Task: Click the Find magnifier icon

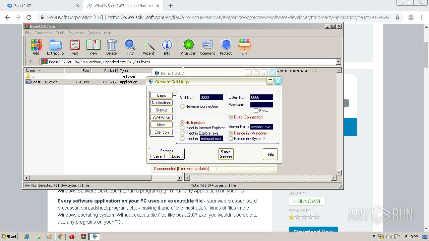Action: 130,47
